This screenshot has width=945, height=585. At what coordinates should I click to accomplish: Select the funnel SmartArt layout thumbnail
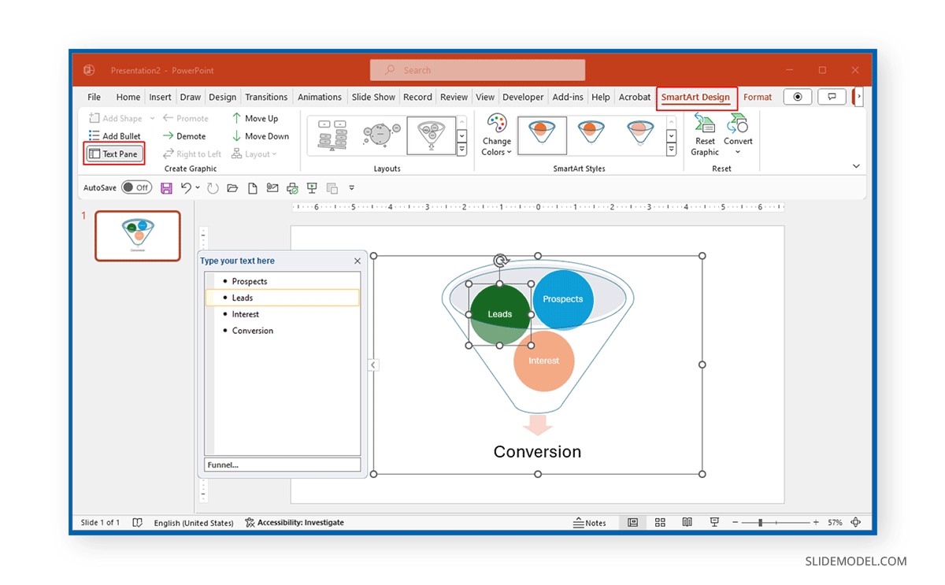[x=432, y=135]
